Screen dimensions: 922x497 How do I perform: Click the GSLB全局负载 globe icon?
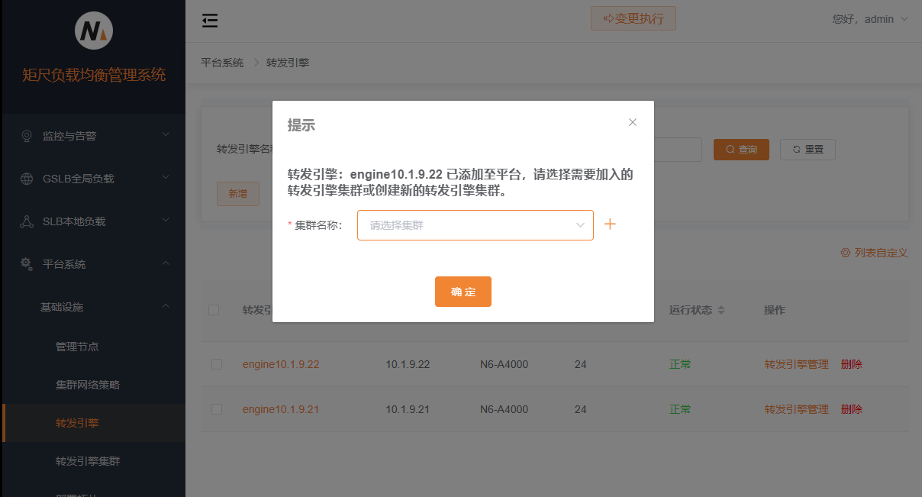coord(26,179)
